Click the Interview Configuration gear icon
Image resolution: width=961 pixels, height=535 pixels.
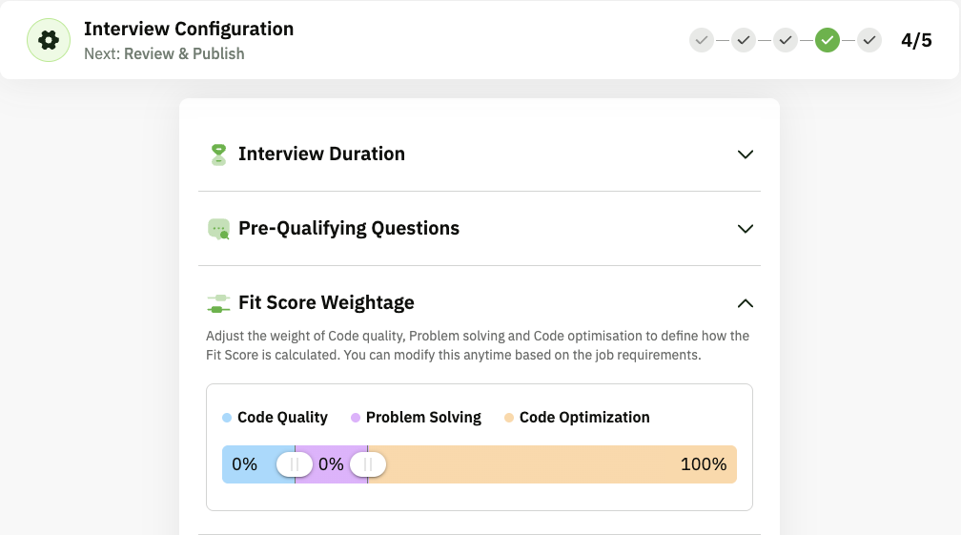coord(49,40)
